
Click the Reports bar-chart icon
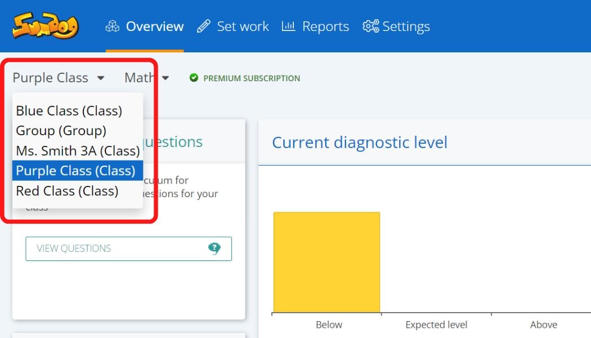click(288, 25)
